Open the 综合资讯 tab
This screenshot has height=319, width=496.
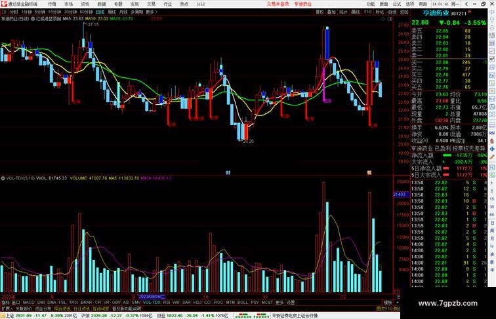pyautogui.click(x=62, y=309)
